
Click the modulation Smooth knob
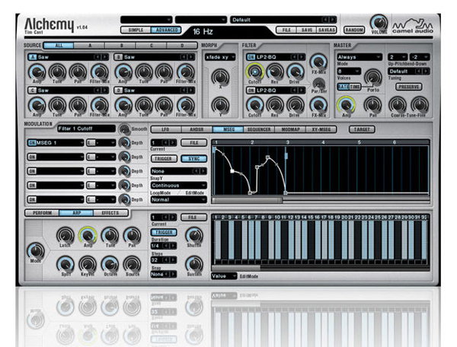click(125, 130)
